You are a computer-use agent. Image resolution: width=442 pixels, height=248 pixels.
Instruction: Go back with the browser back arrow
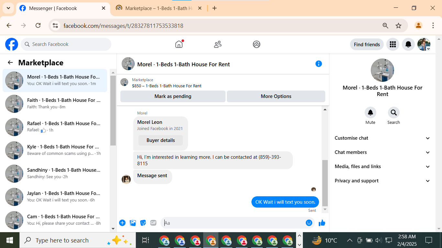[9, 26]
